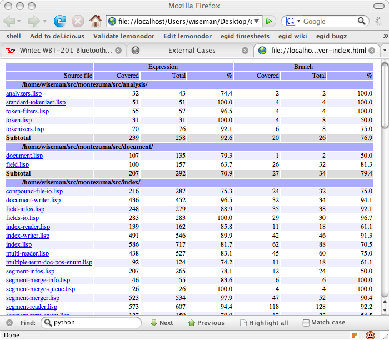Close the Wintec WBT-201 Bluetooth tab
The height and width of the screenshot is (340, 389).
click(x=118, y=51)
